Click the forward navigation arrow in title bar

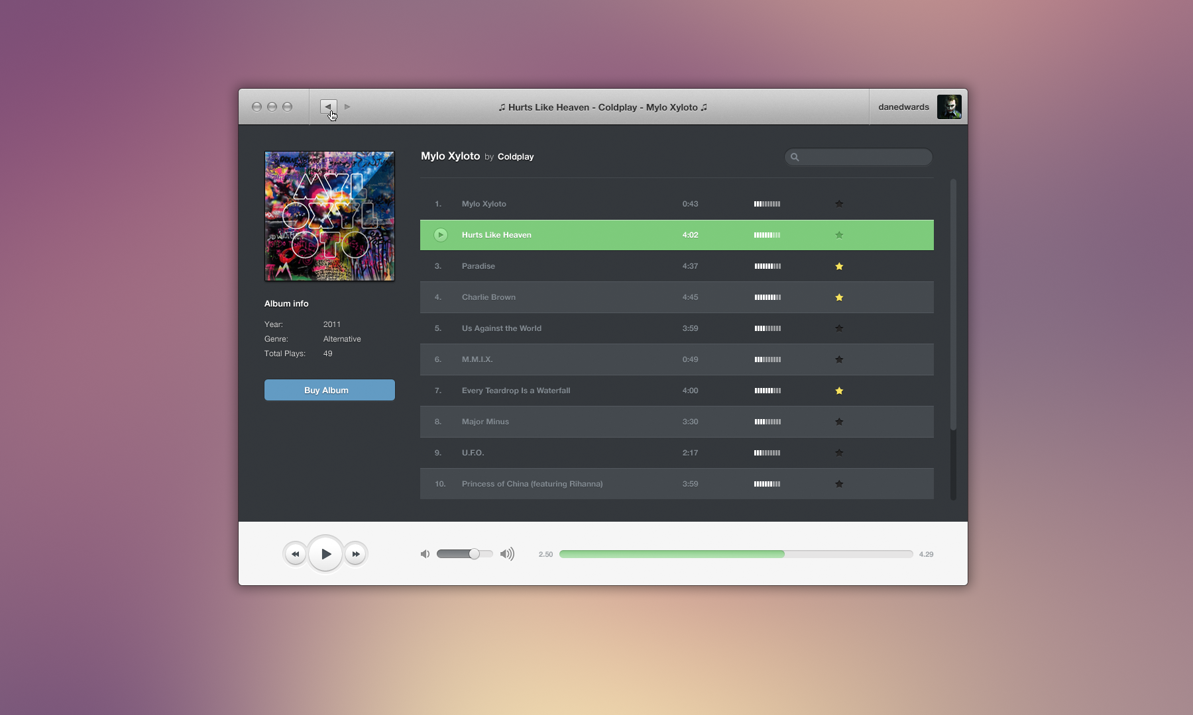(347, 107)
